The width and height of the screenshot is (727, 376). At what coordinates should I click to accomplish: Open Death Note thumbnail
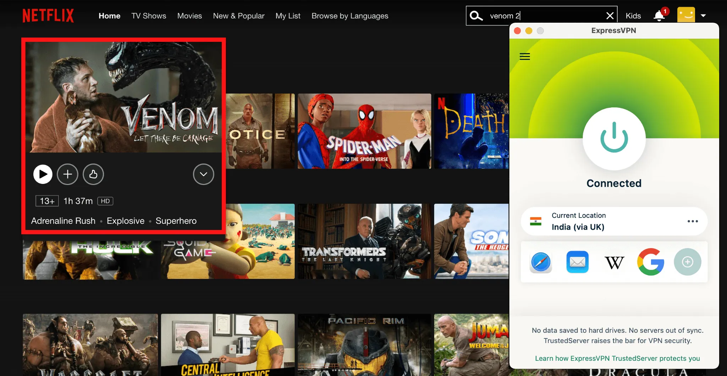click(471, 131)
